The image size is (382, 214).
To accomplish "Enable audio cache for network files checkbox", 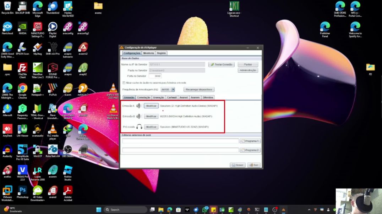I will coord(124,83).
